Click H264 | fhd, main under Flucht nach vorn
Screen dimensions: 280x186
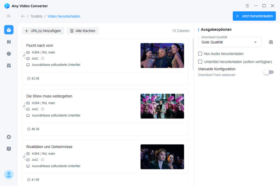tap(43, 53)
